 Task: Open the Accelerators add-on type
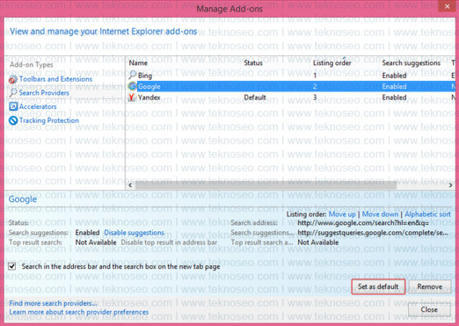pyautogui.click(x=38, y=107)
